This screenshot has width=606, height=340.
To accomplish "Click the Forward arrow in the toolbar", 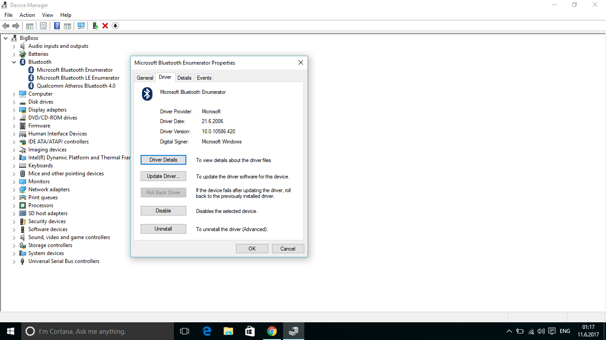I will click(16, 26).
